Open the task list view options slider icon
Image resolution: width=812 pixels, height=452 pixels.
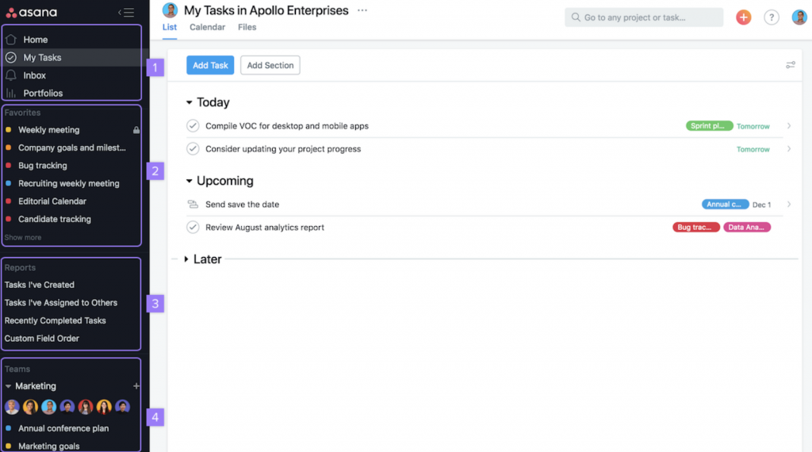click(x=791, y=65)
